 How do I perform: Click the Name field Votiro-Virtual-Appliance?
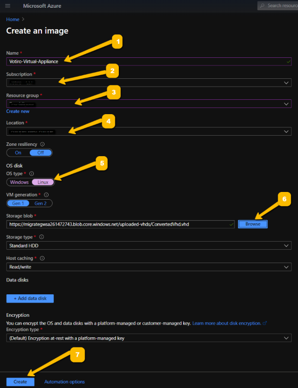pyautogui.click(x=149, y=61)
